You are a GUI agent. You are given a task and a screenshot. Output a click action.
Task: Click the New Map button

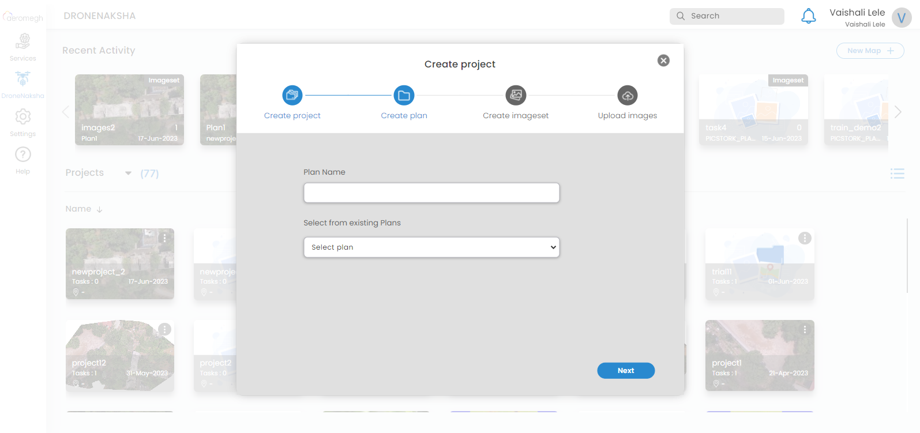coord(870,51)
